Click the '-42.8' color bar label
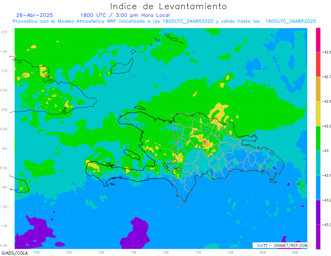331x256 pixels. [x=326, y=101]
